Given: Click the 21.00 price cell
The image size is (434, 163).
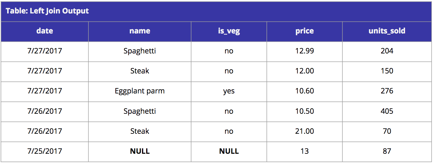Looking at the screenshot, I should pyautogui.click(x=305, y=132).
